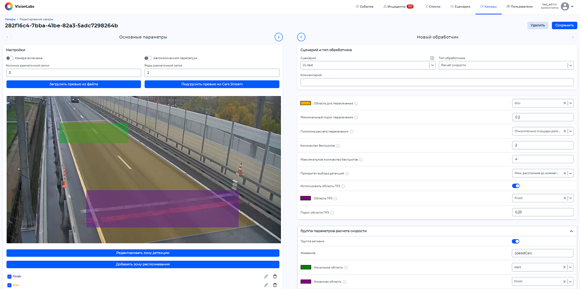The height and width of the screenshot is (289, 580).
Task: Open the Камеры tab
Action: click(x=488, y=7)
